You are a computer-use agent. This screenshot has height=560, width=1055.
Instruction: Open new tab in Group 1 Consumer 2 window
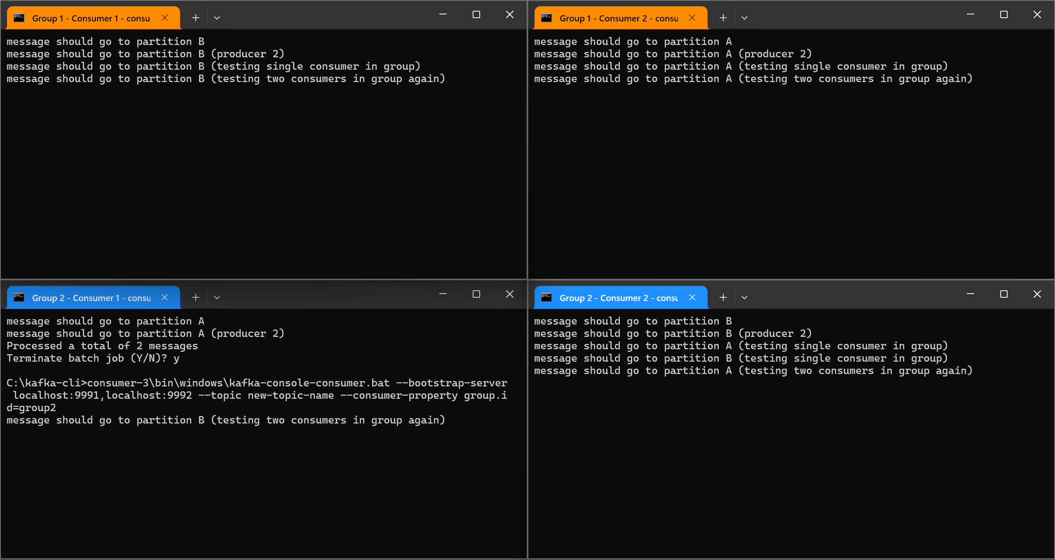point(723,18)
